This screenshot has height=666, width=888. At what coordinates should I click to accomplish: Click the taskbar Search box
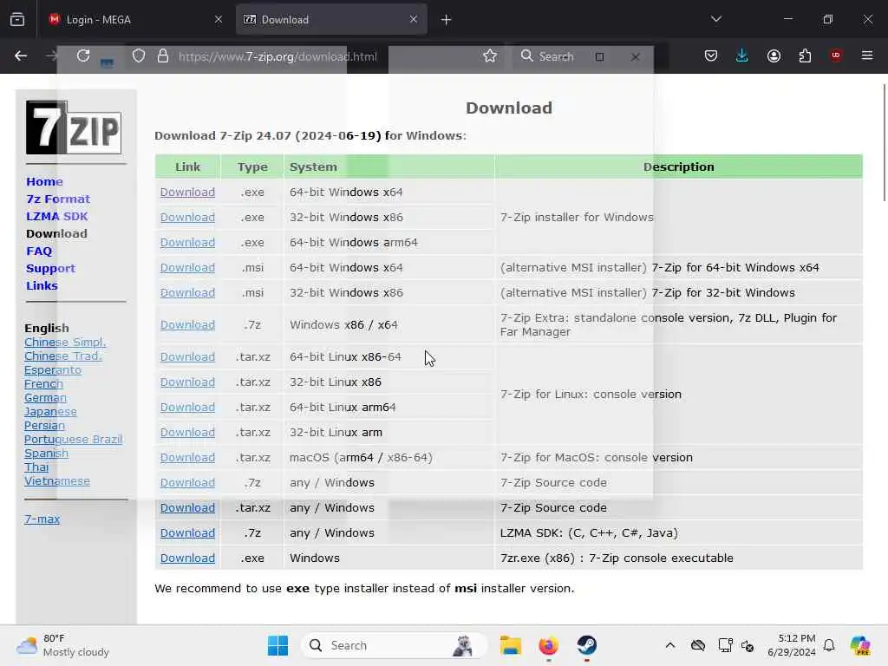coord(395,645)
